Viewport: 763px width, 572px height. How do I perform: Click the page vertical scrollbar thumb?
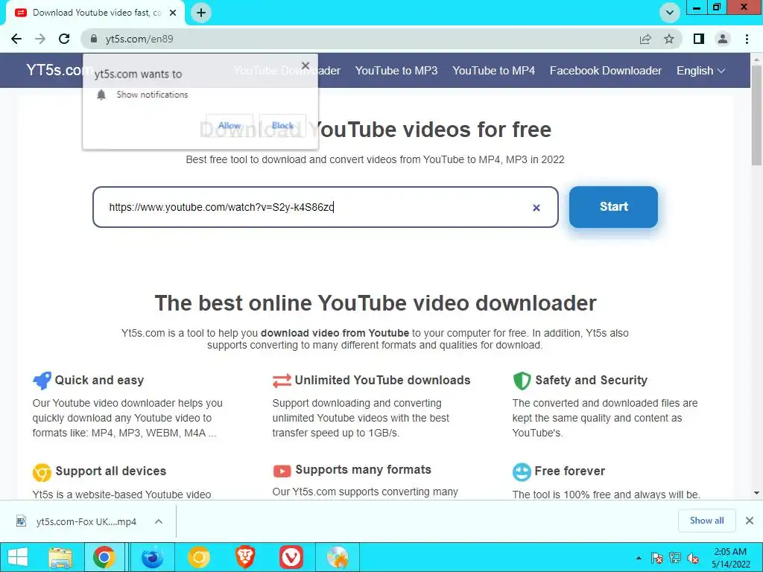point(757,114)
